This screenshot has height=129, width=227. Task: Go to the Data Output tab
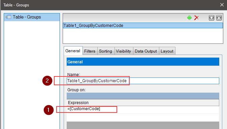tap(146, 51)
